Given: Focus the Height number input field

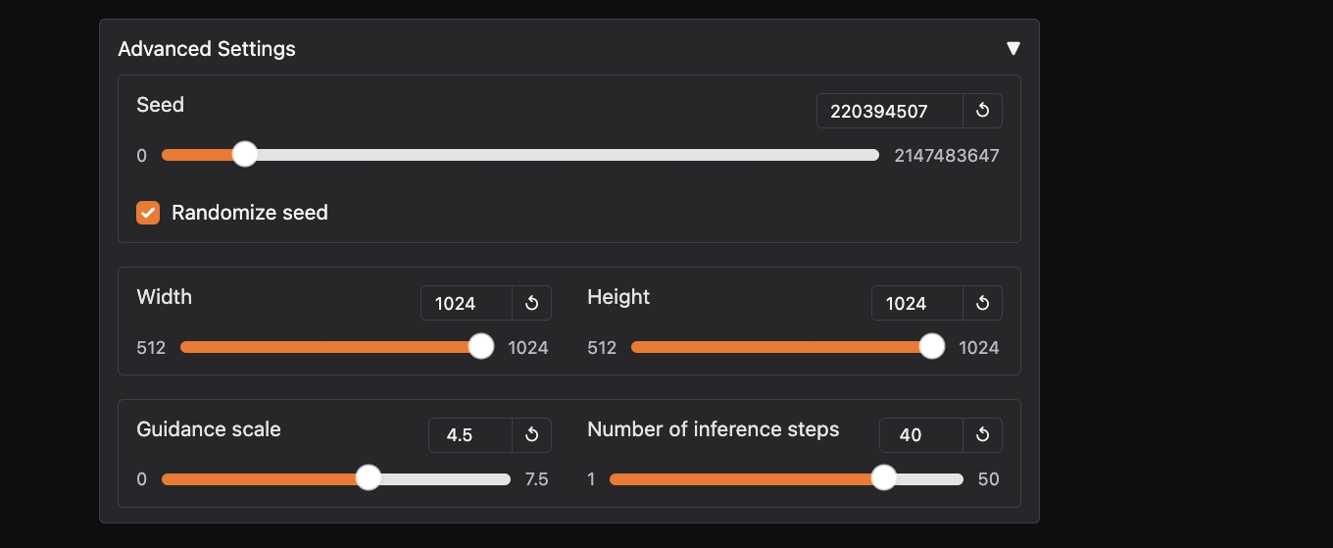Looking at the screenshot, I should pos(917,303).
